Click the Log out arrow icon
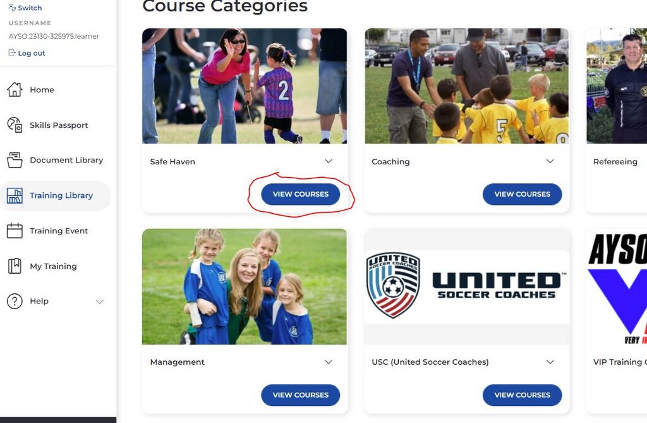The width and height of the screenshot is (647, 423). (12, 53)
